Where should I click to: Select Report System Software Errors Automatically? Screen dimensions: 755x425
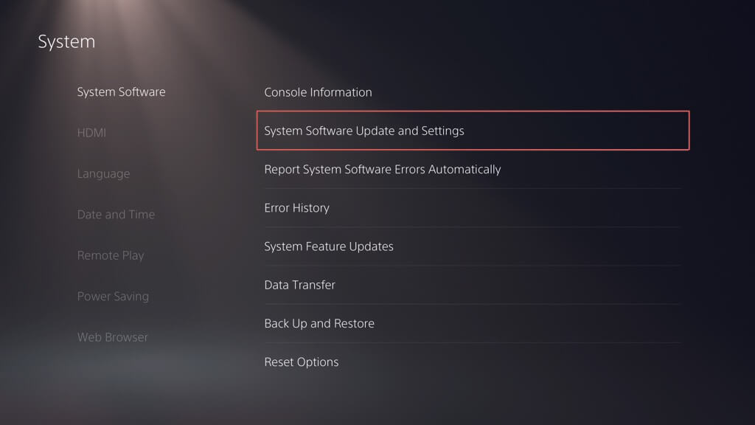(382, 169)
